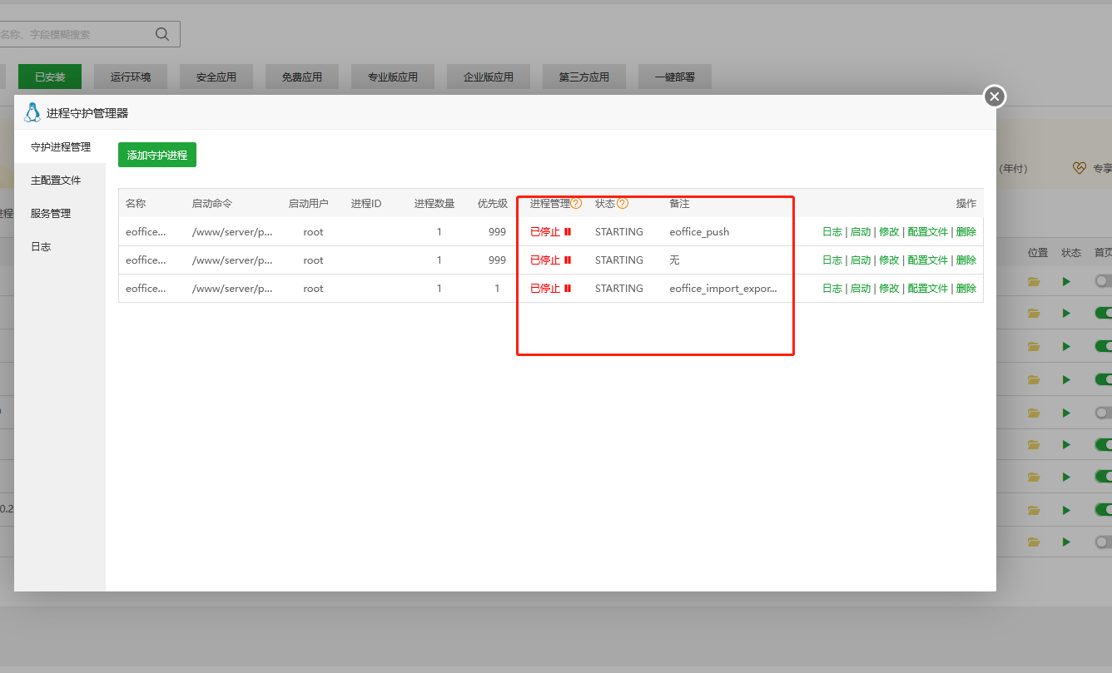Click the 进程数量 column header
The image size is (1112, 673).
click(x=434, y=203)
